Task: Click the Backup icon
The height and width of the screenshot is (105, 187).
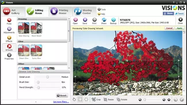Action: [x=113, y=21]
